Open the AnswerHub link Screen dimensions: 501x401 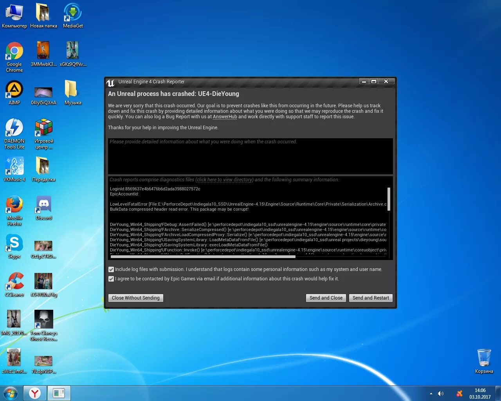pyautogui.click(x=225, y=117)
